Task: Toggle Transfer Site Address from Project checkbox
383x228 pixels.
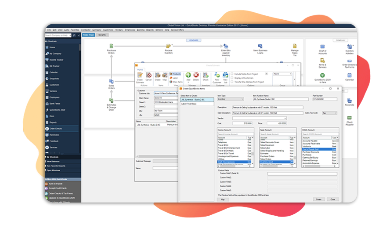Action: click(x=232, y=82)
